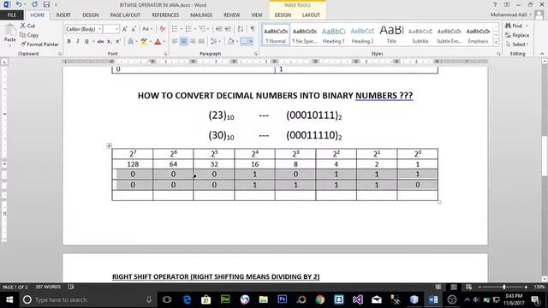This screenshot has height=308, width=548.
Task: Switch to the MAILINGS tab
Action: pos(201,15)
